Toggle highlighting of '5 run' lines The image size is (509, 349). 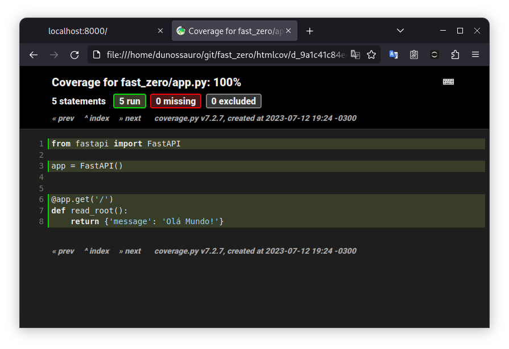[x=130, y=101]
